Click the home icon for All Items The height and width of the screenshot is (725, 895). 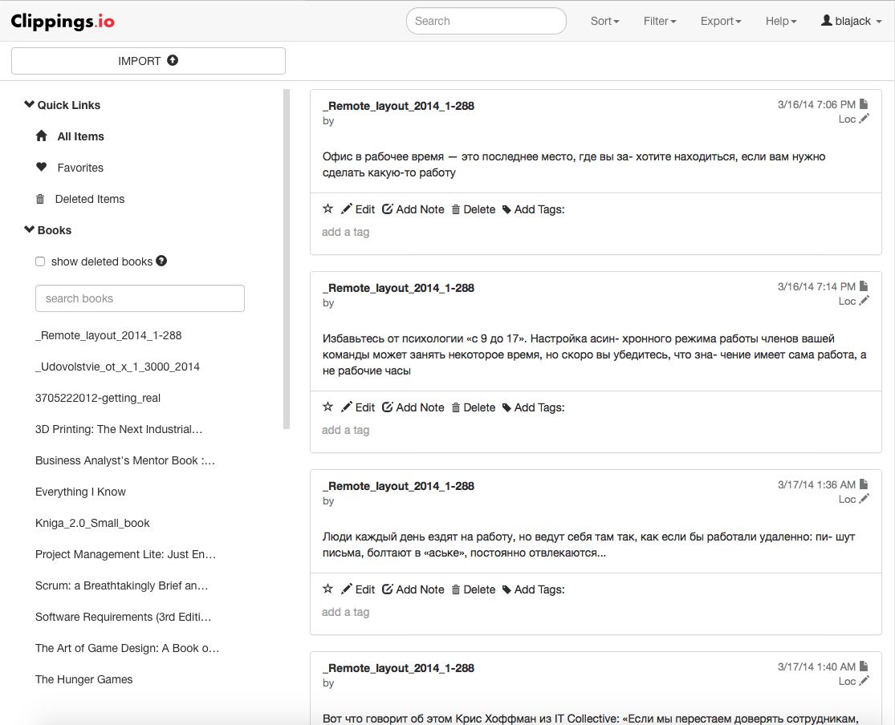(x=42, y=136)
